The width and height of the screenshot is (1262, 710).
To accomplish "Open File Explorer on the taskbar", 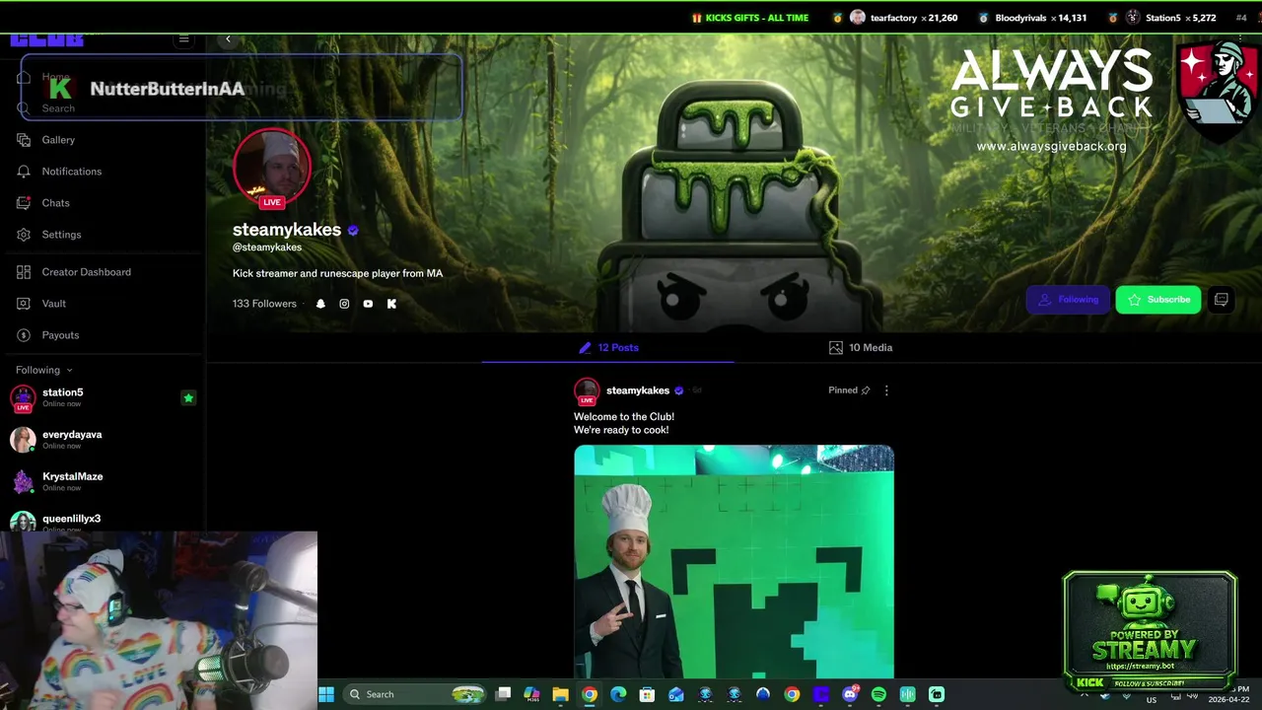I will click(560, 694).
